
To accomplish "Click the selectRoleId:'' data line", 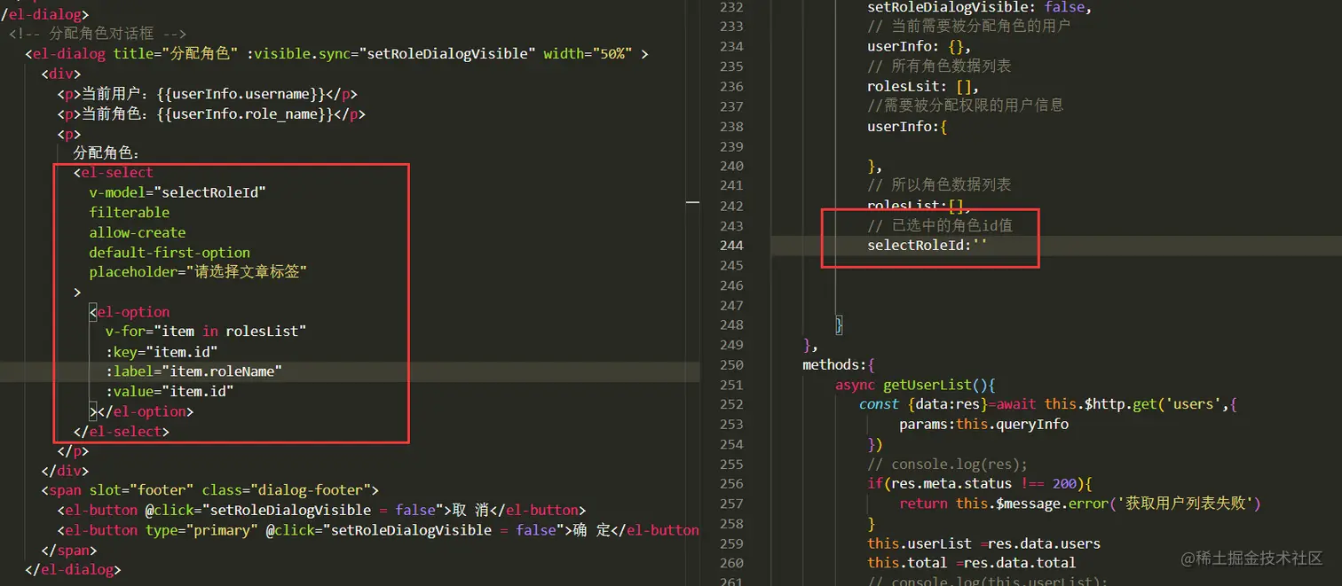I will tap(928, 246).
